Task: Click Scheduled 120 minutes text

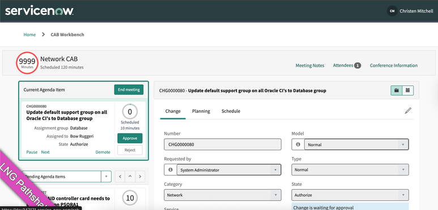Action: [62, 67]
